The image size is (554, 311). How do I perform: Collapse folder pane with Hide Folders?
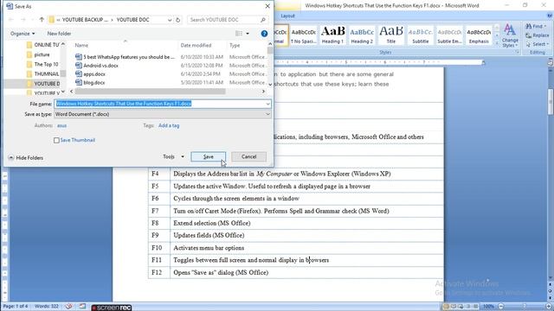click(25, 158)
